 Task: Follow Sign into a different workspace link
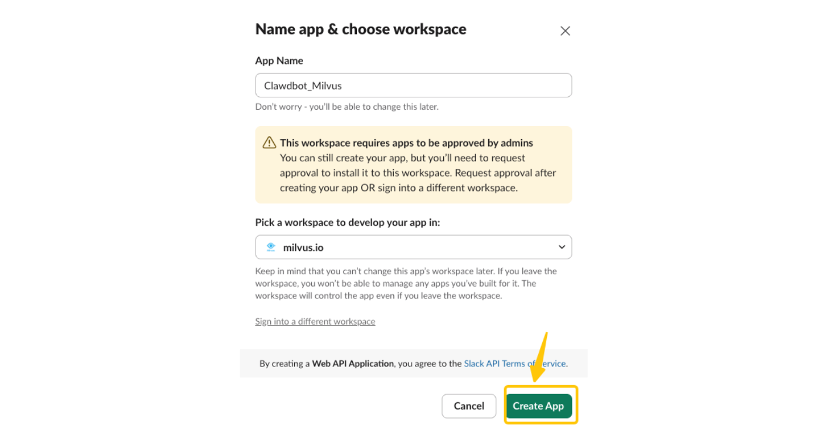[315, 321]
